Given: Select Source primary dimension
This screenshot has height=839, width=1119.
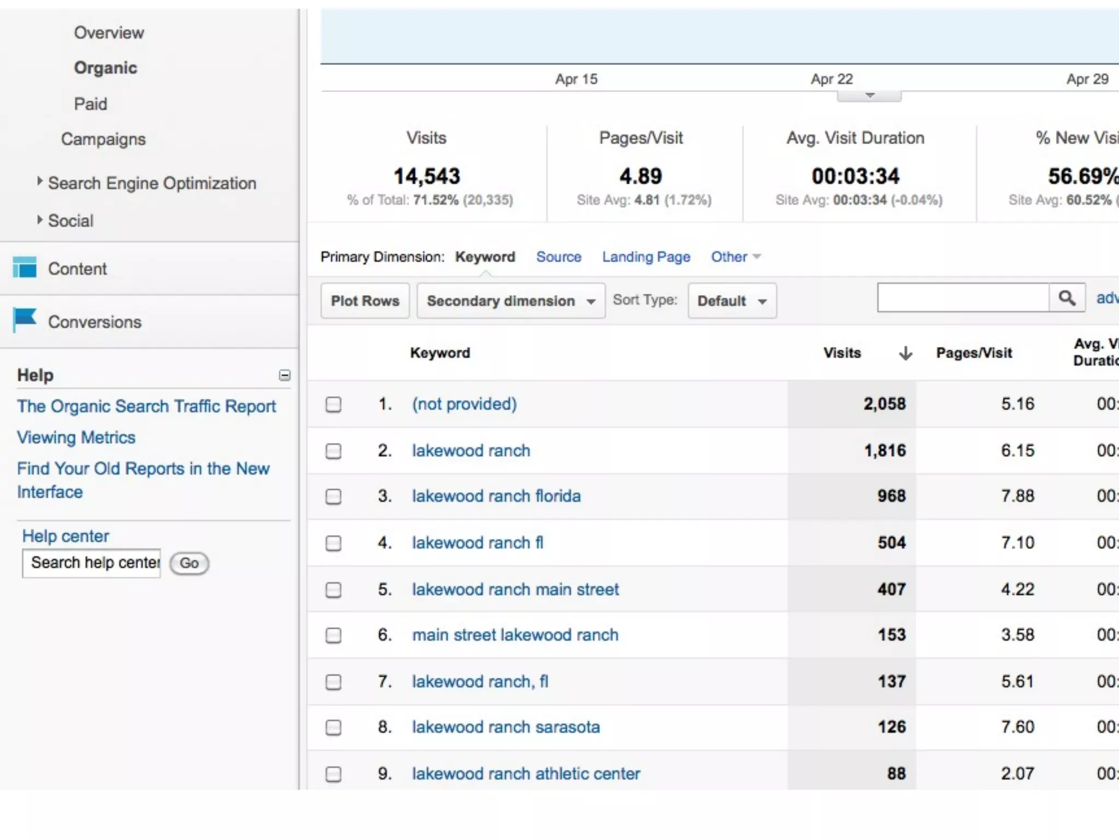Looking at the screenshot, I should (x=558, y=257).
